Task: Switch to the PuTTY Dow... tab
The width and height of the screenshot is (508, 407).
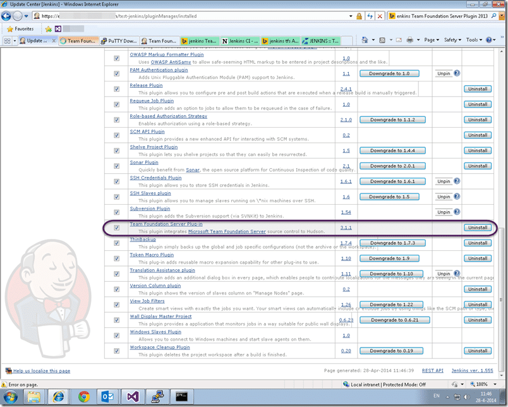Action: click(x=119, y=41)
